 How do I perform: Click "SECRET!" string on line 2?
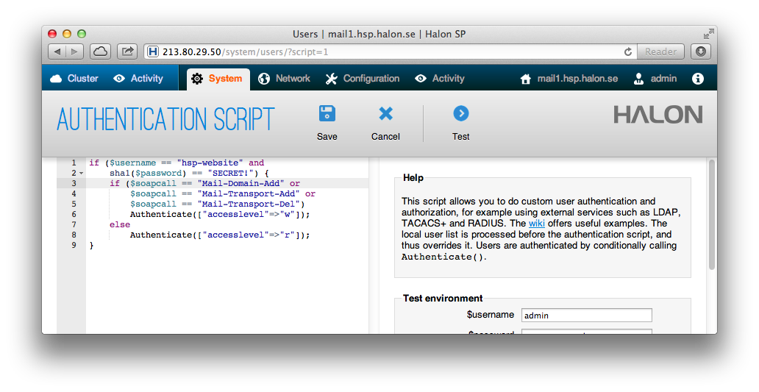[230, 173]
